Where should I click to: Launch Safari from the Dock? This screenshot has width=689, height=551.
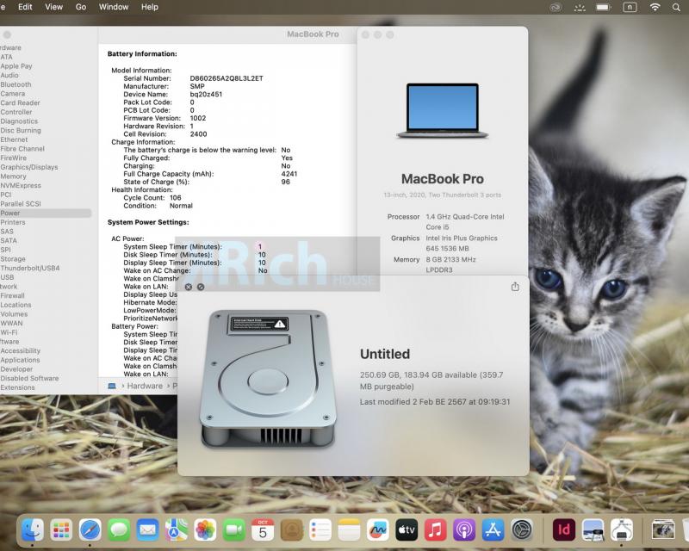[x=90, y=530]
